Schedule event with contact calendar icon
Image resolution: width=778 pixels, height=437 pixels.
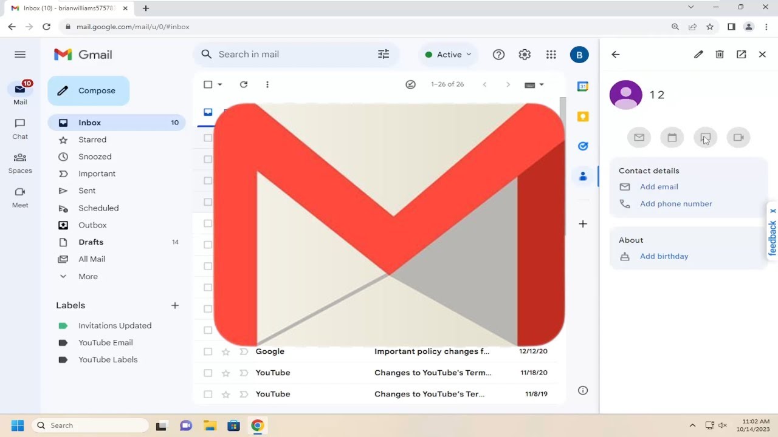pos(672,138)
